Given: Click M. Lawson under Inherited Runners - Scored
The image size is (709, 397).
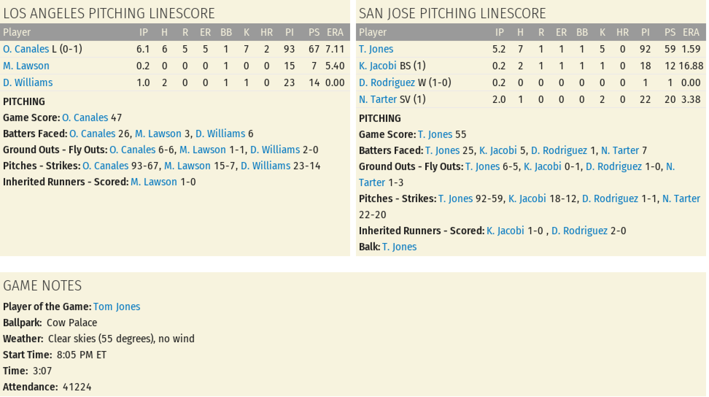Looking at the screenshot, I should (x=154, y=182).
